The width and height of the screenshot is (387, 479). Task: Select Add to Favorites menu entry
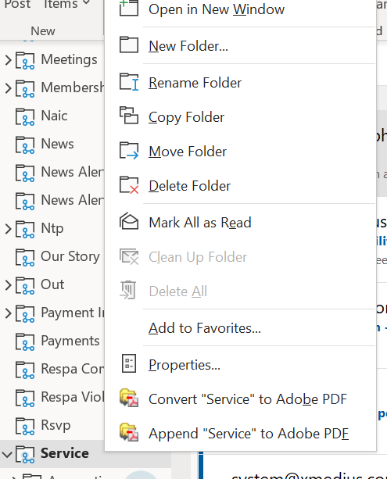205,328
